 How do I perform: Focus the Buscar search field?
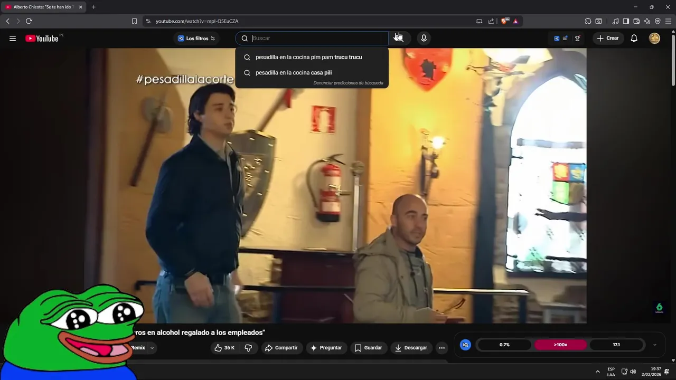[312, 38]
